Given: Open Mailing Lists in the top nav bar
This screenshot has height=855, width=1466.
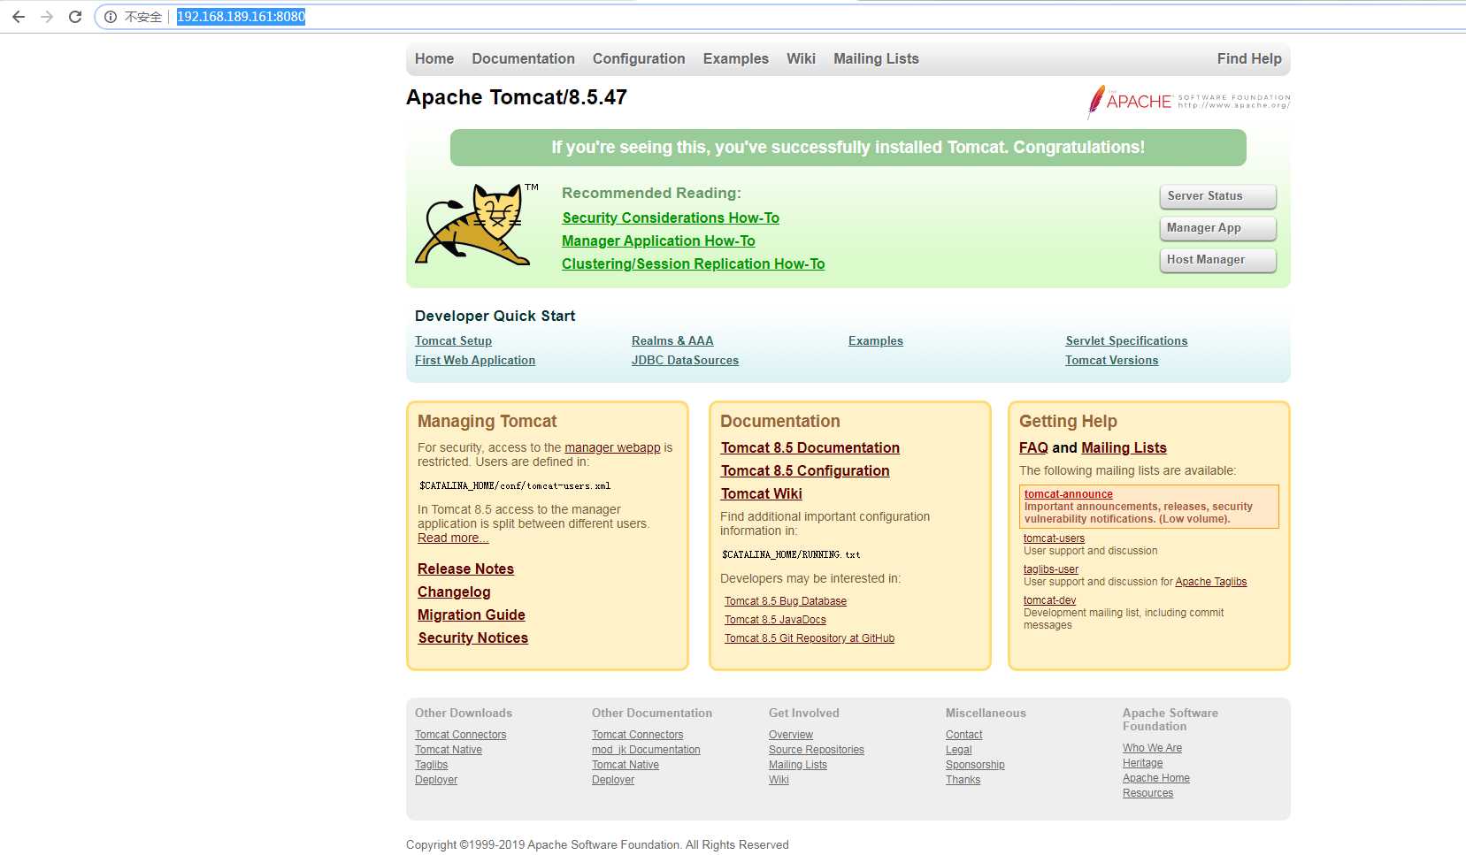Looking at the screenshot, I should pyautogui.click(x=876, y=58).
